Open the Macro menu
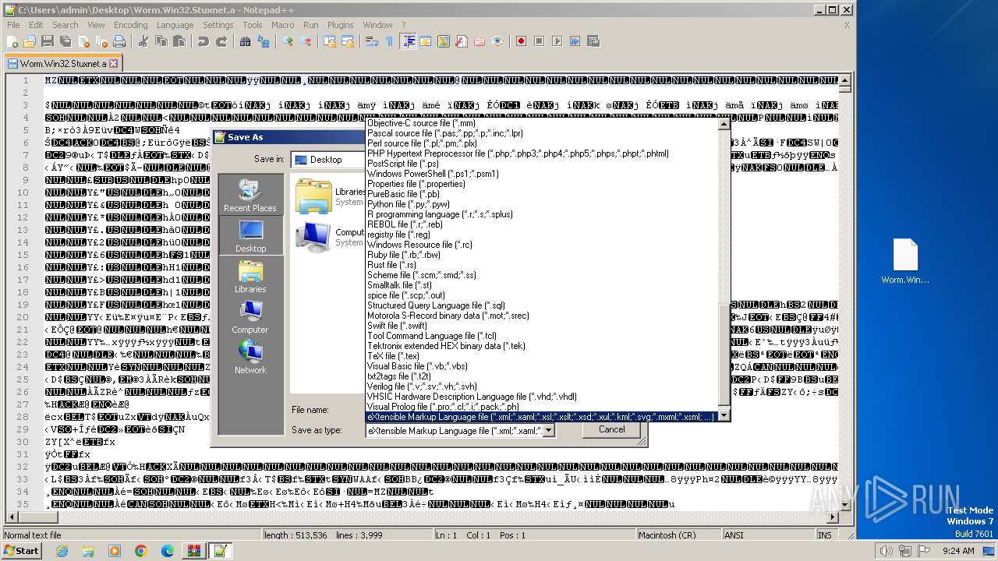The height and width of the screenshot is (561, 998). tap(282, 25)
